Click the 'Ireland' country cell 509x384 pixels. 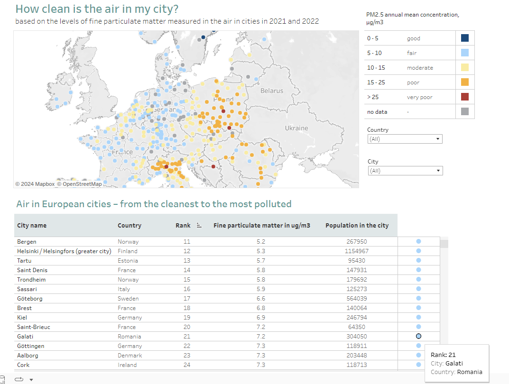127,365
